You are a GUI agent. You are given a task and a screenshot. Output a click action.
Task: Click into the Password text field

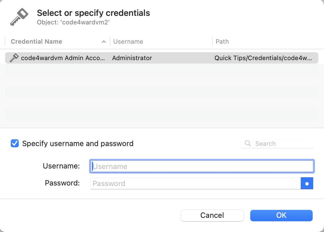coord(196,184)
